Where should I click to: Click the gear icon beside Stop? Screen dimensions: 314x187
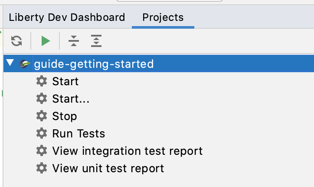(x=42, y=116)
